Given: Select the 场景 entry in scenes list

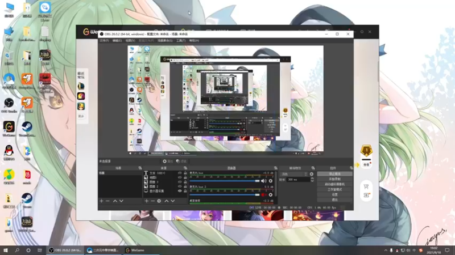Looking at the screenshot, I should click(120, 173).
